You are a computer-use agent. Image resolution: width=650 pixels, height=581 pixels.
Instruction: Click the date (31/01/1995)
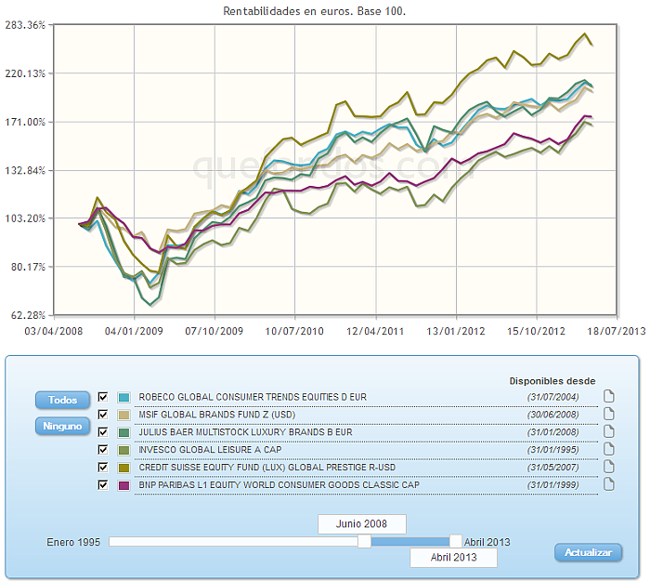553,450
